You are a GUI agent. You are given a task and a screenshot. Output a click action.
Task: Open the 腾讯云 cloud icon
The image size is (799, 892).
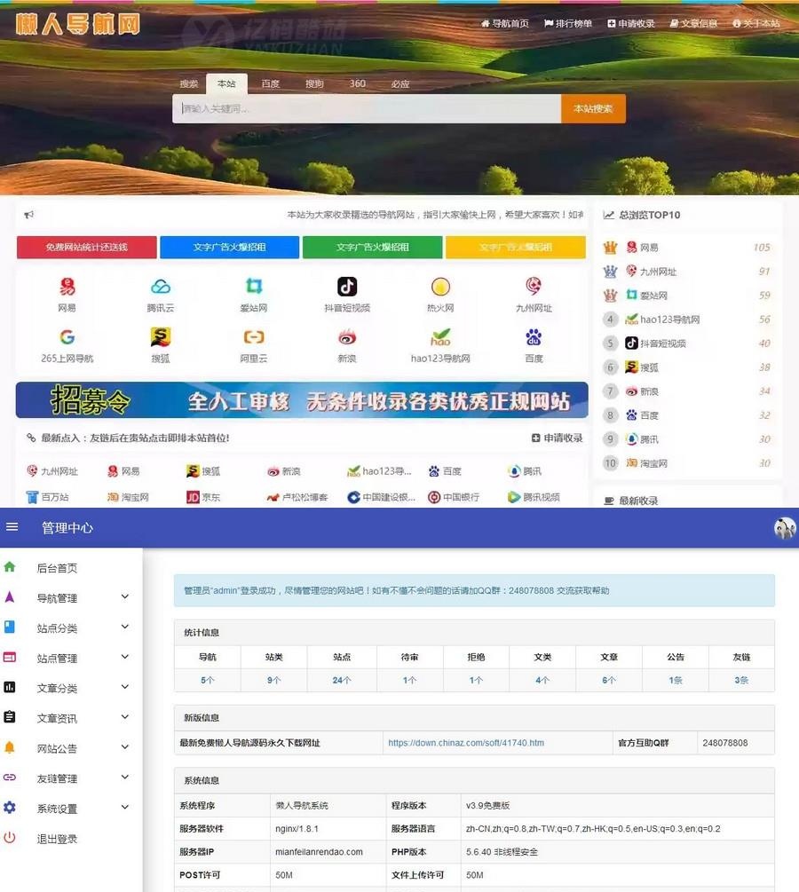(x=161, y=286)
